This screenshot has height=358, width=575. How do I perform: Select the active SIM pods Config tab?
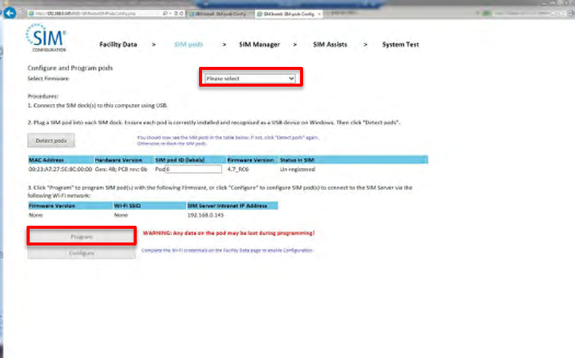tap(288, 14)
